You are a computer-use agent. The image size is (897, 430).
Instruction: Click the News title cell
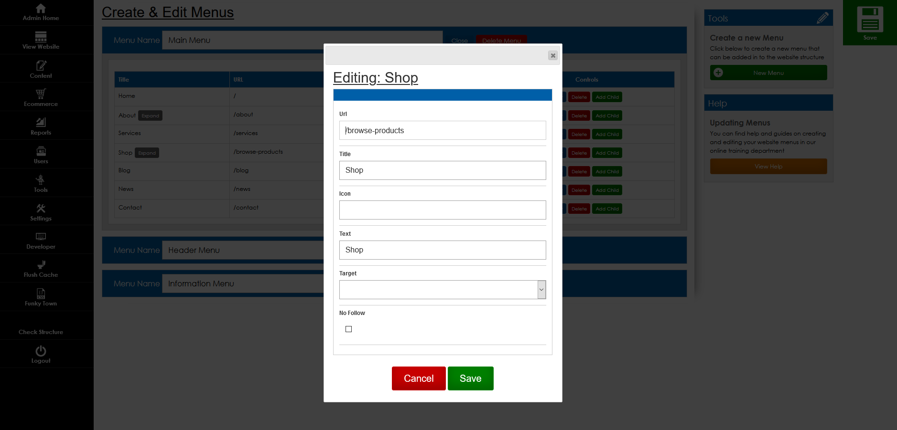click(x=172, y=189)
